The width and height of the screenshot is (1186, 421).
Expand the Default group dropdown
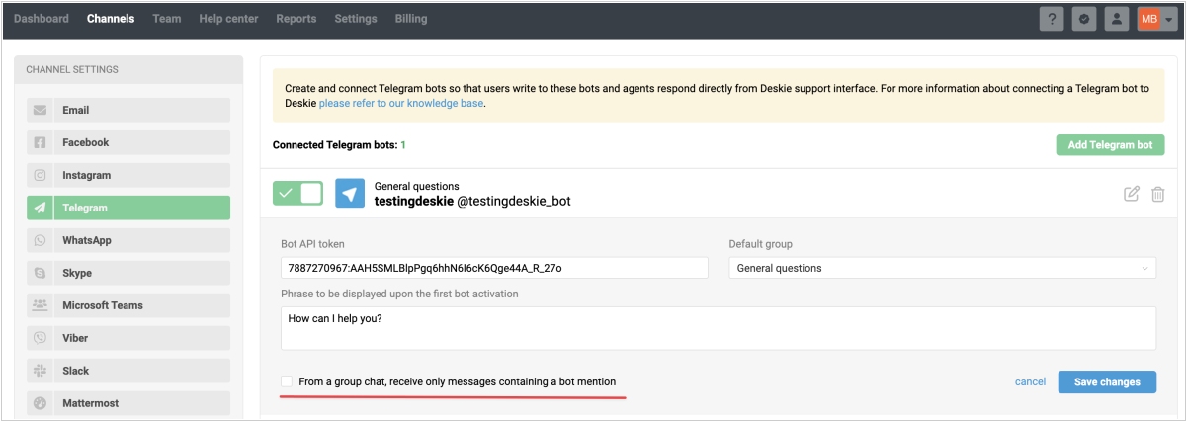942,268
